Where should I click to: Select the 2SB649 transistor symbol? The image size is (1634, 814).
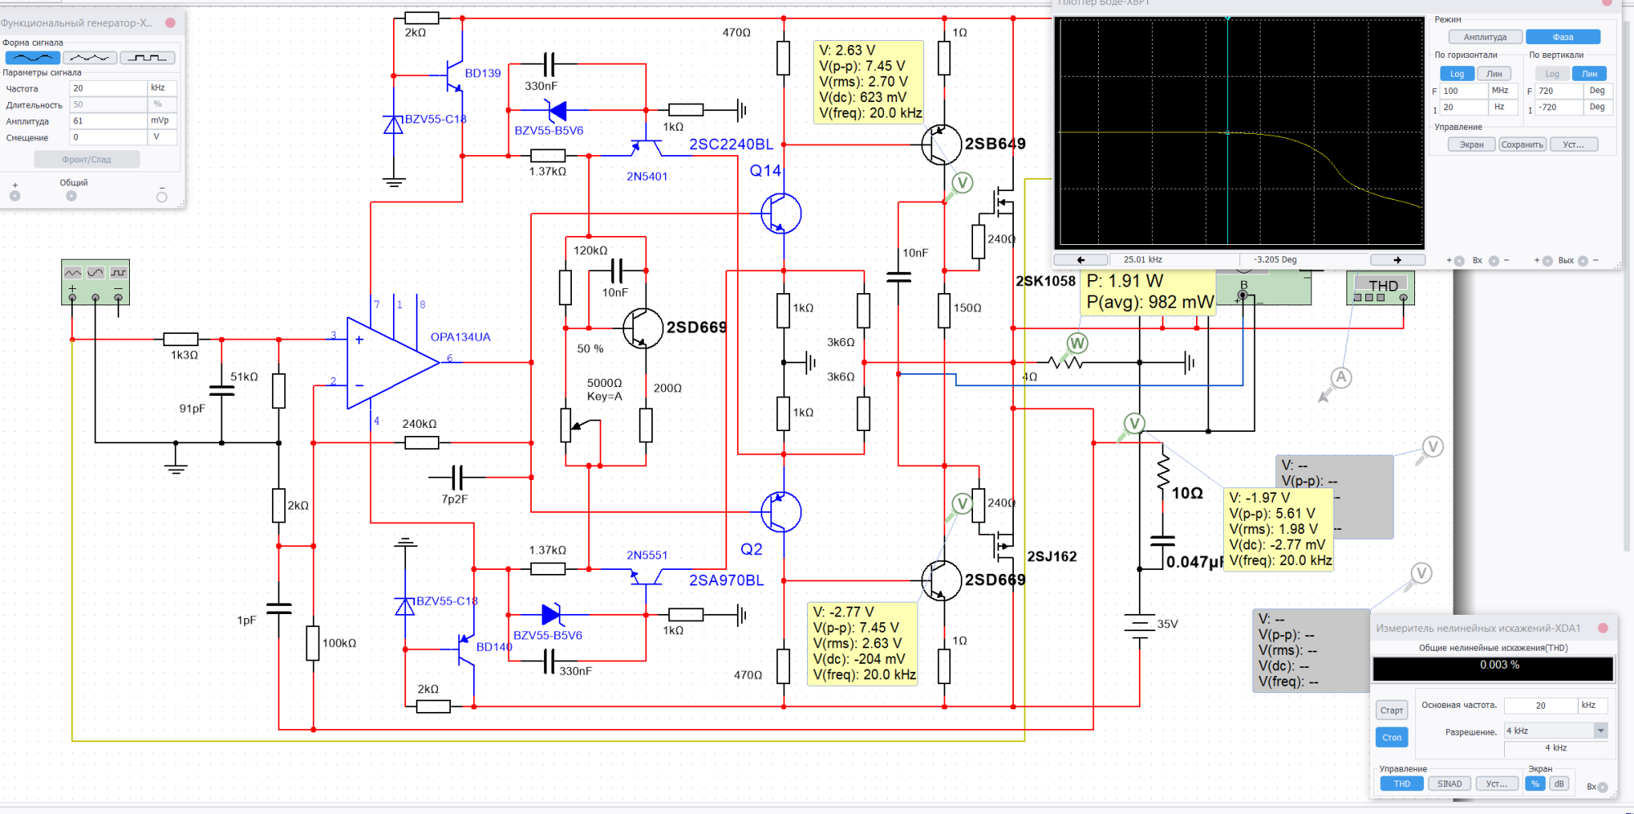(x=941, y=145)
